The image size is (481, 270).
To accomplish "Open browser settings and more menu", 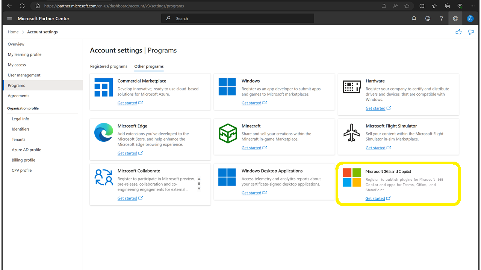I will [472, 6].
